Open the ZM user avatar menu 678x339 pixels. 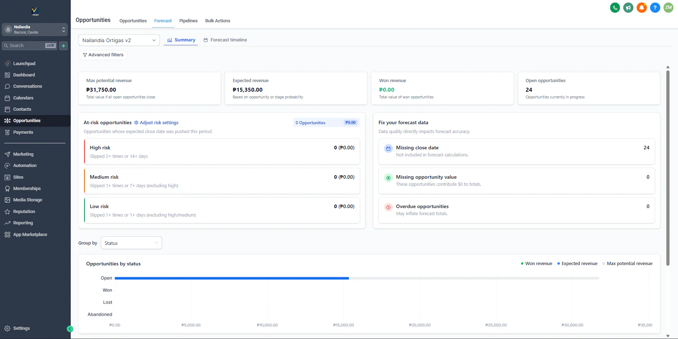click(668, 7)
